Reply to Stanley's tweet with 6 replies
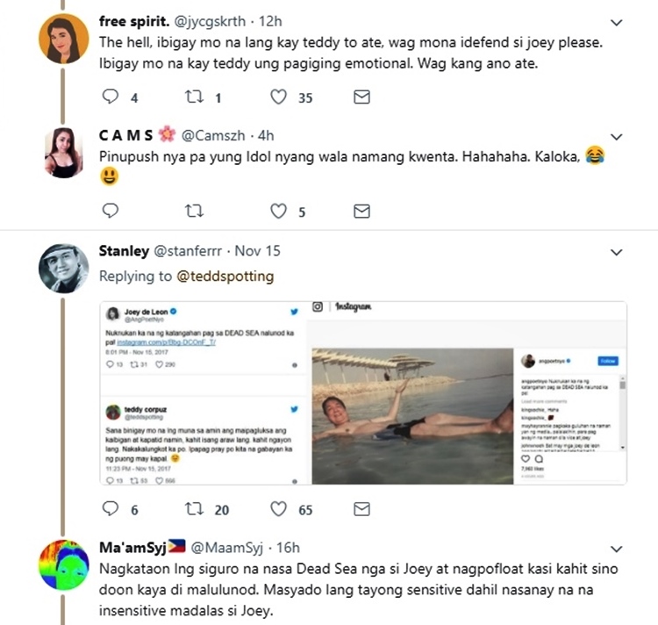Image resolution: width=658 pixels, height=625 pixels. tap(111, 508)
